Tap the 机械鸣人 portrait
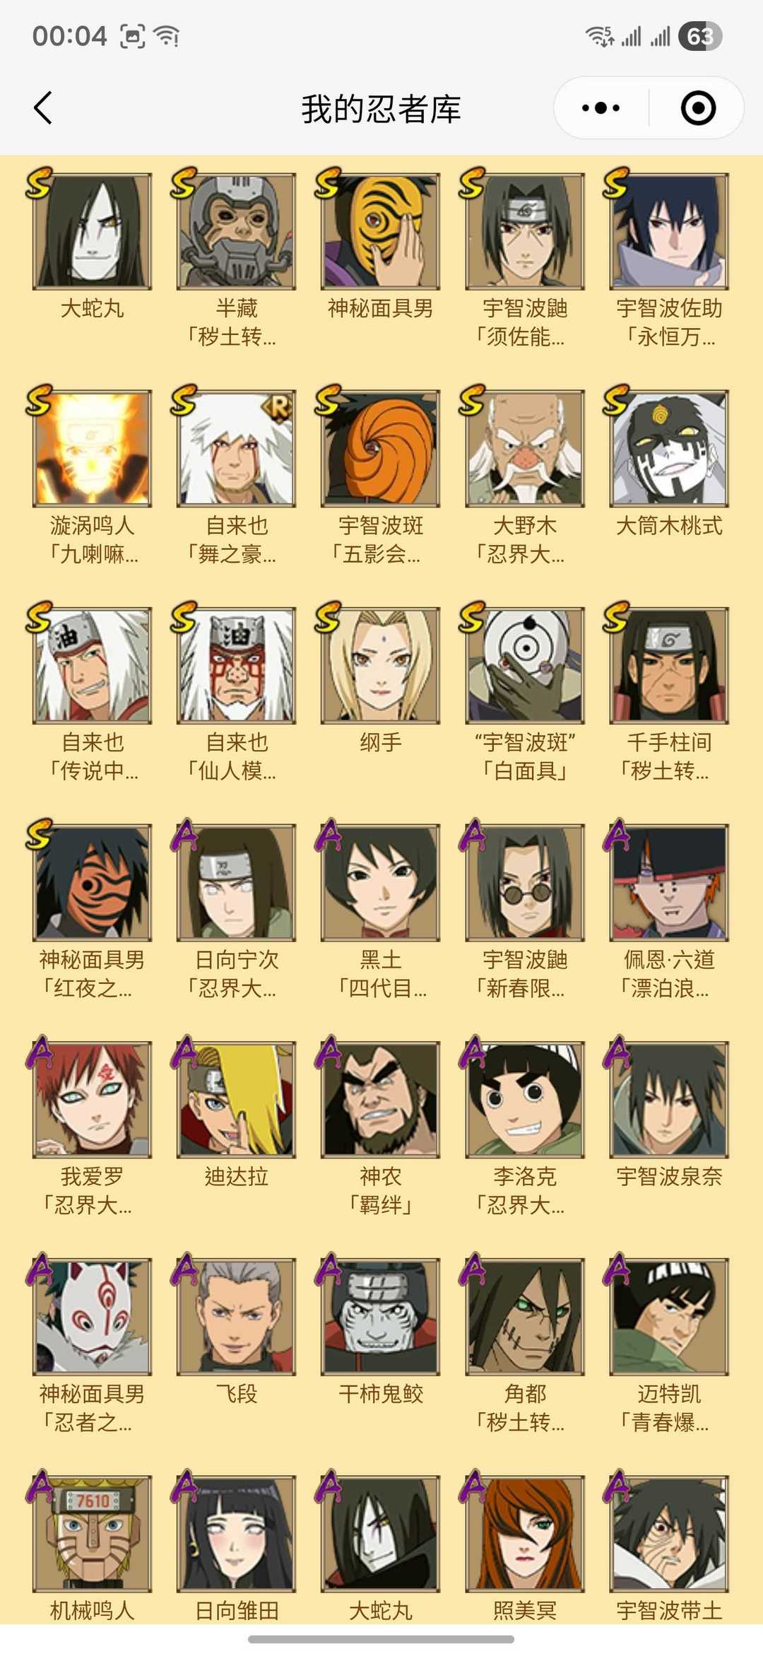The height and width of the screenshot is (1654, 763). tap(93, 1533)
